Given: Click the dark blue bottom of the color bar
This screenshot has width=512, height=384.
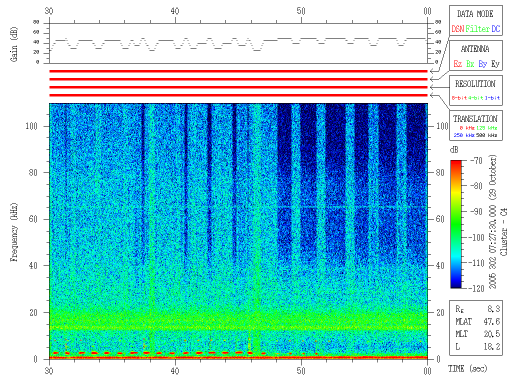Looking at the screenshot, I should pos(456,285).
